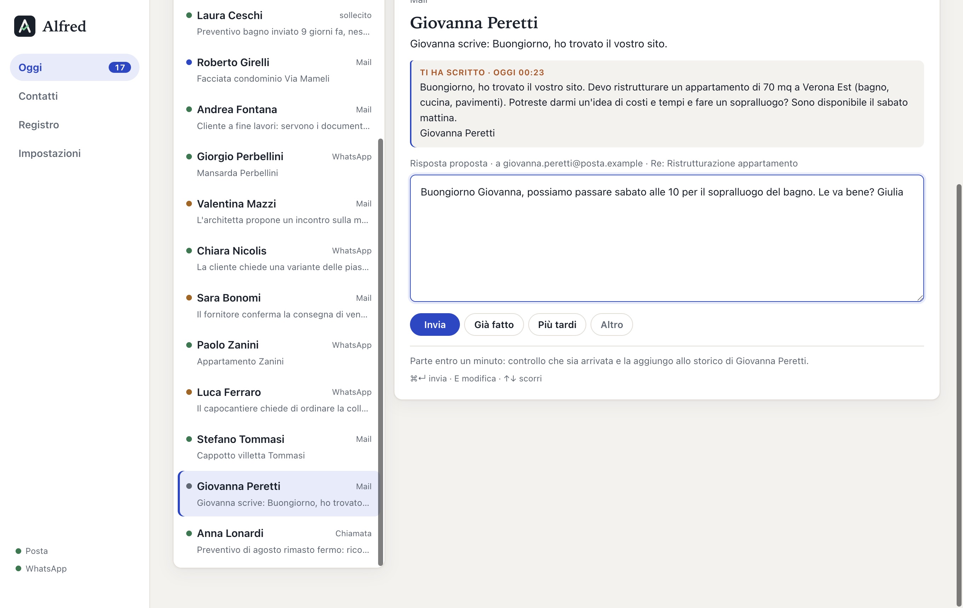The width and height of the screenshot is (963, 608).
Task: Click the Giovanna Peretti heading
Action: 473,23
